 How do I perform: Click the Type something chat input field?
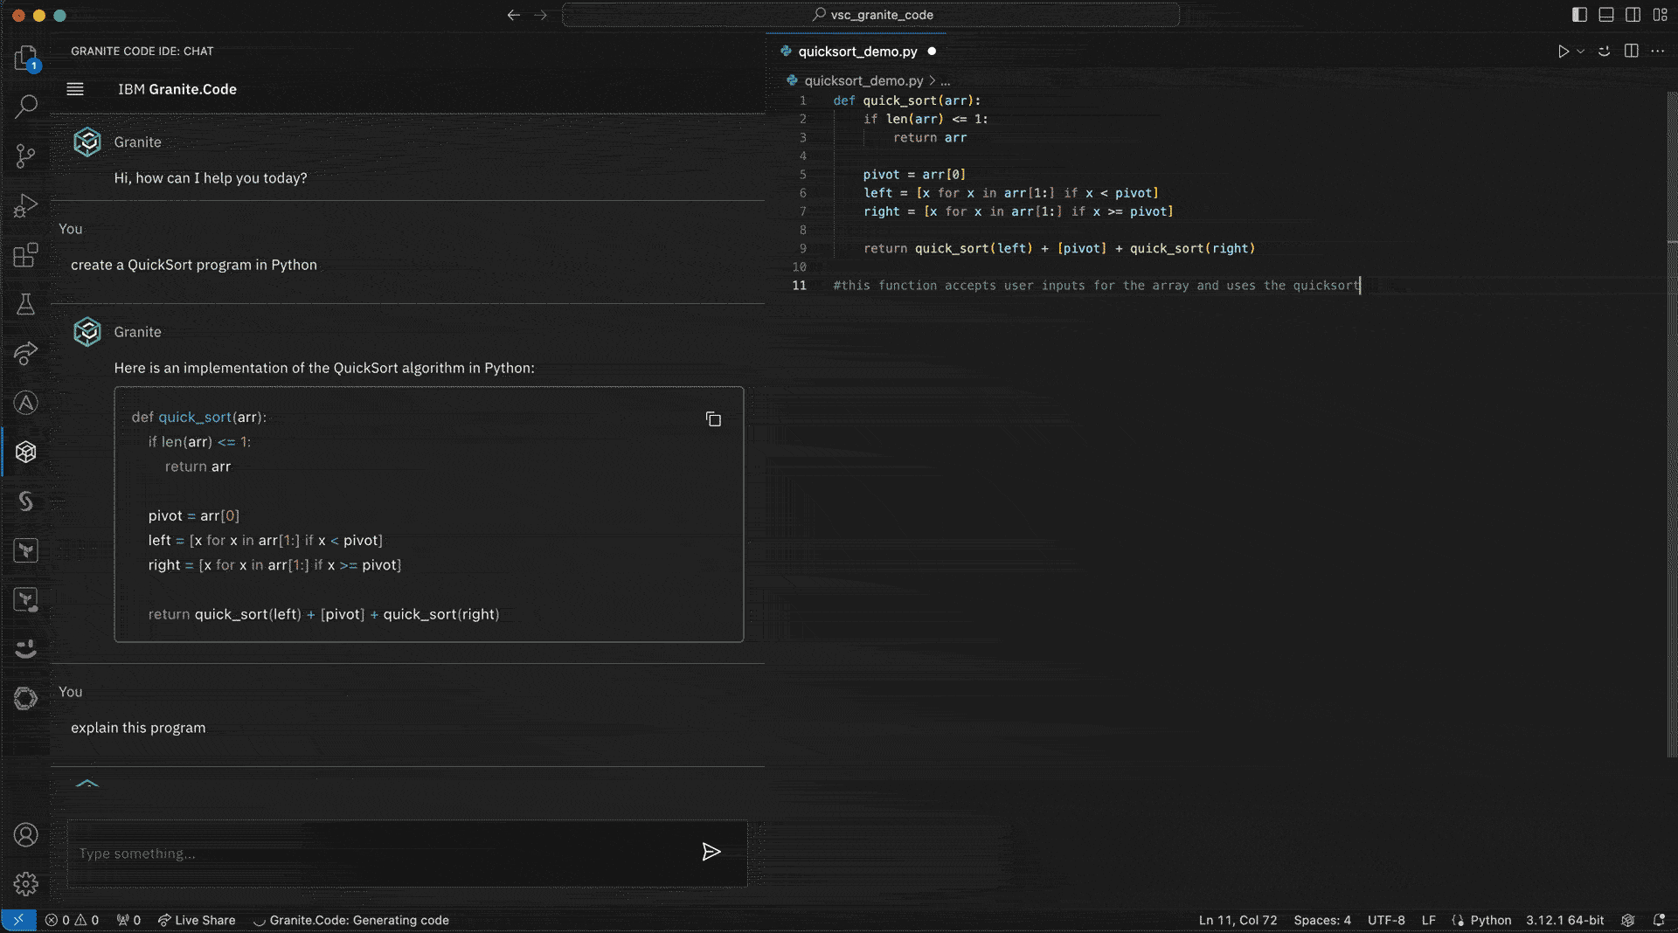(x=350, y=854)
